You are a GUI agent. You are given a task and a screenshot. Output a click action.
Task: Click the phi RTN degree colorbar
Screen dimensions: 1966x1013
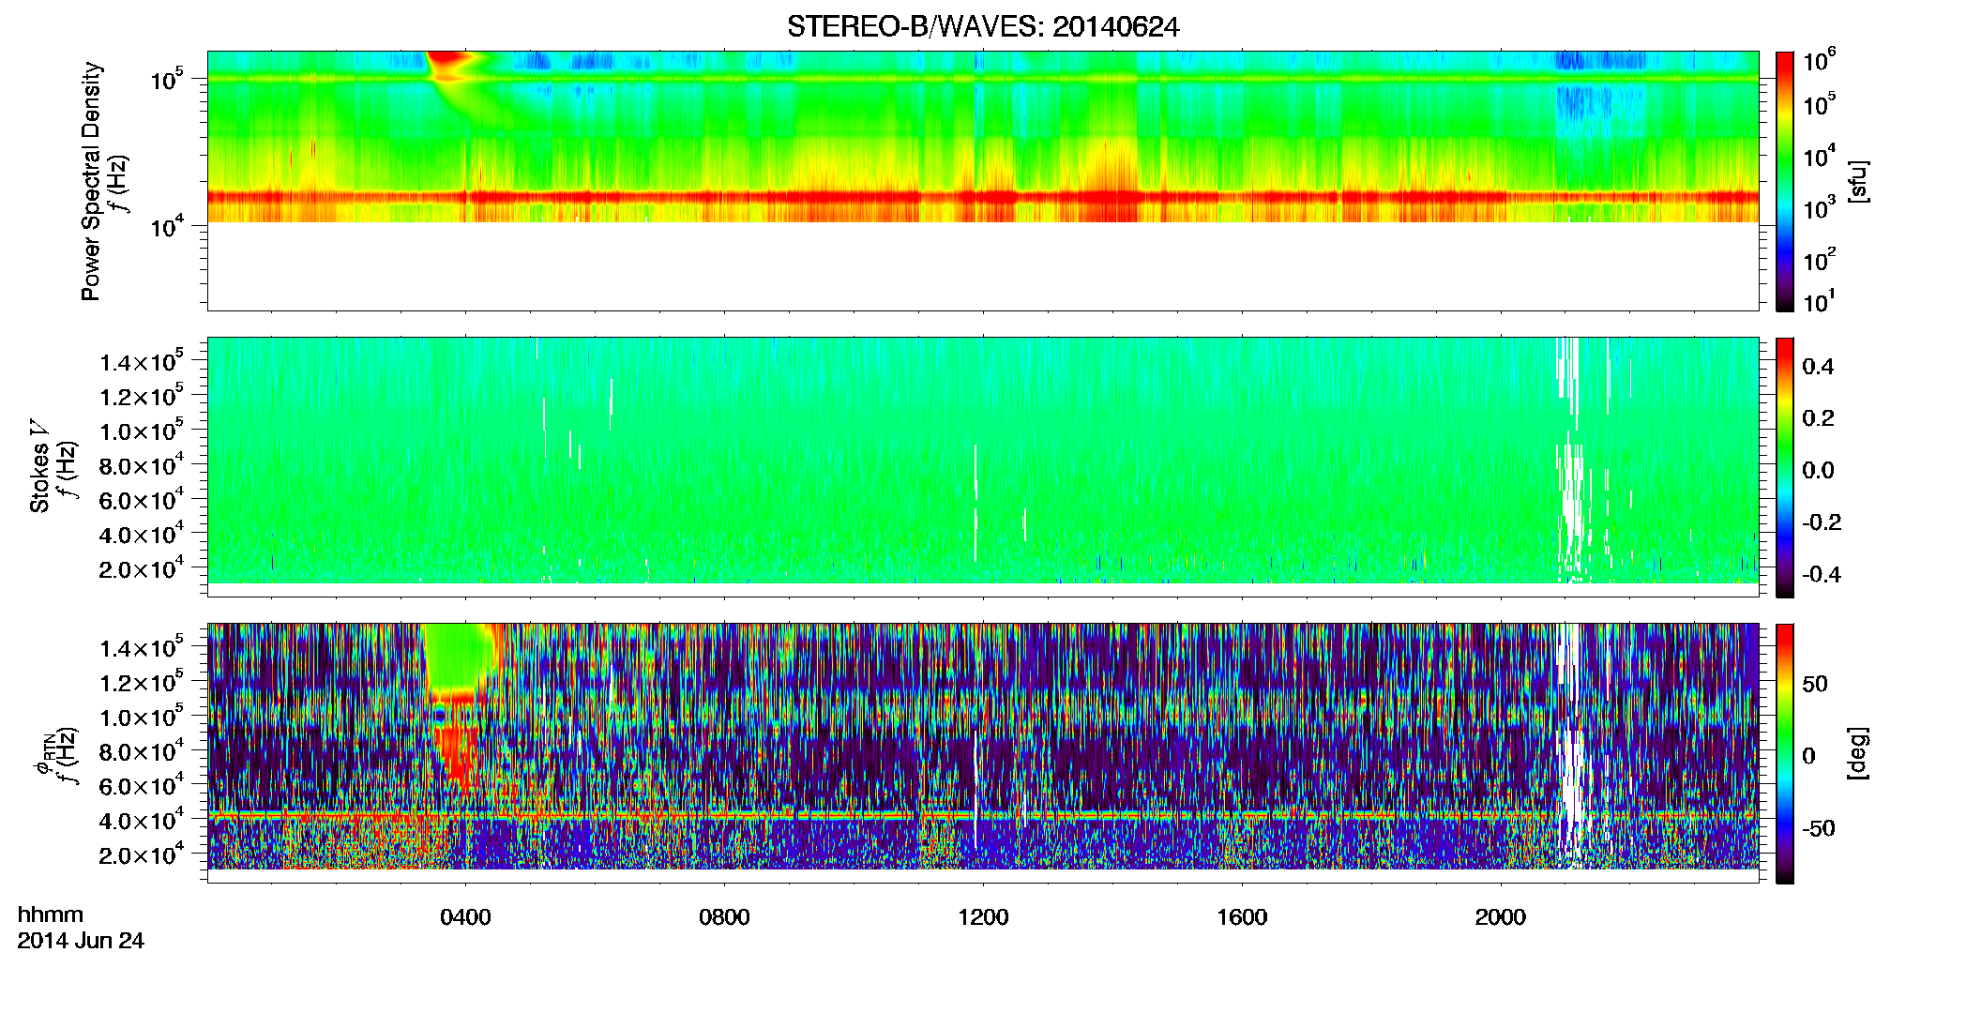coord(1785,753)
